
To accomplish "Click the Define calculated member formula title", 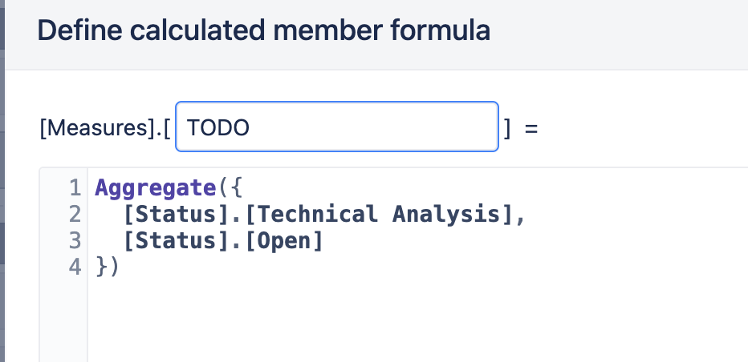I will point(264,30).
